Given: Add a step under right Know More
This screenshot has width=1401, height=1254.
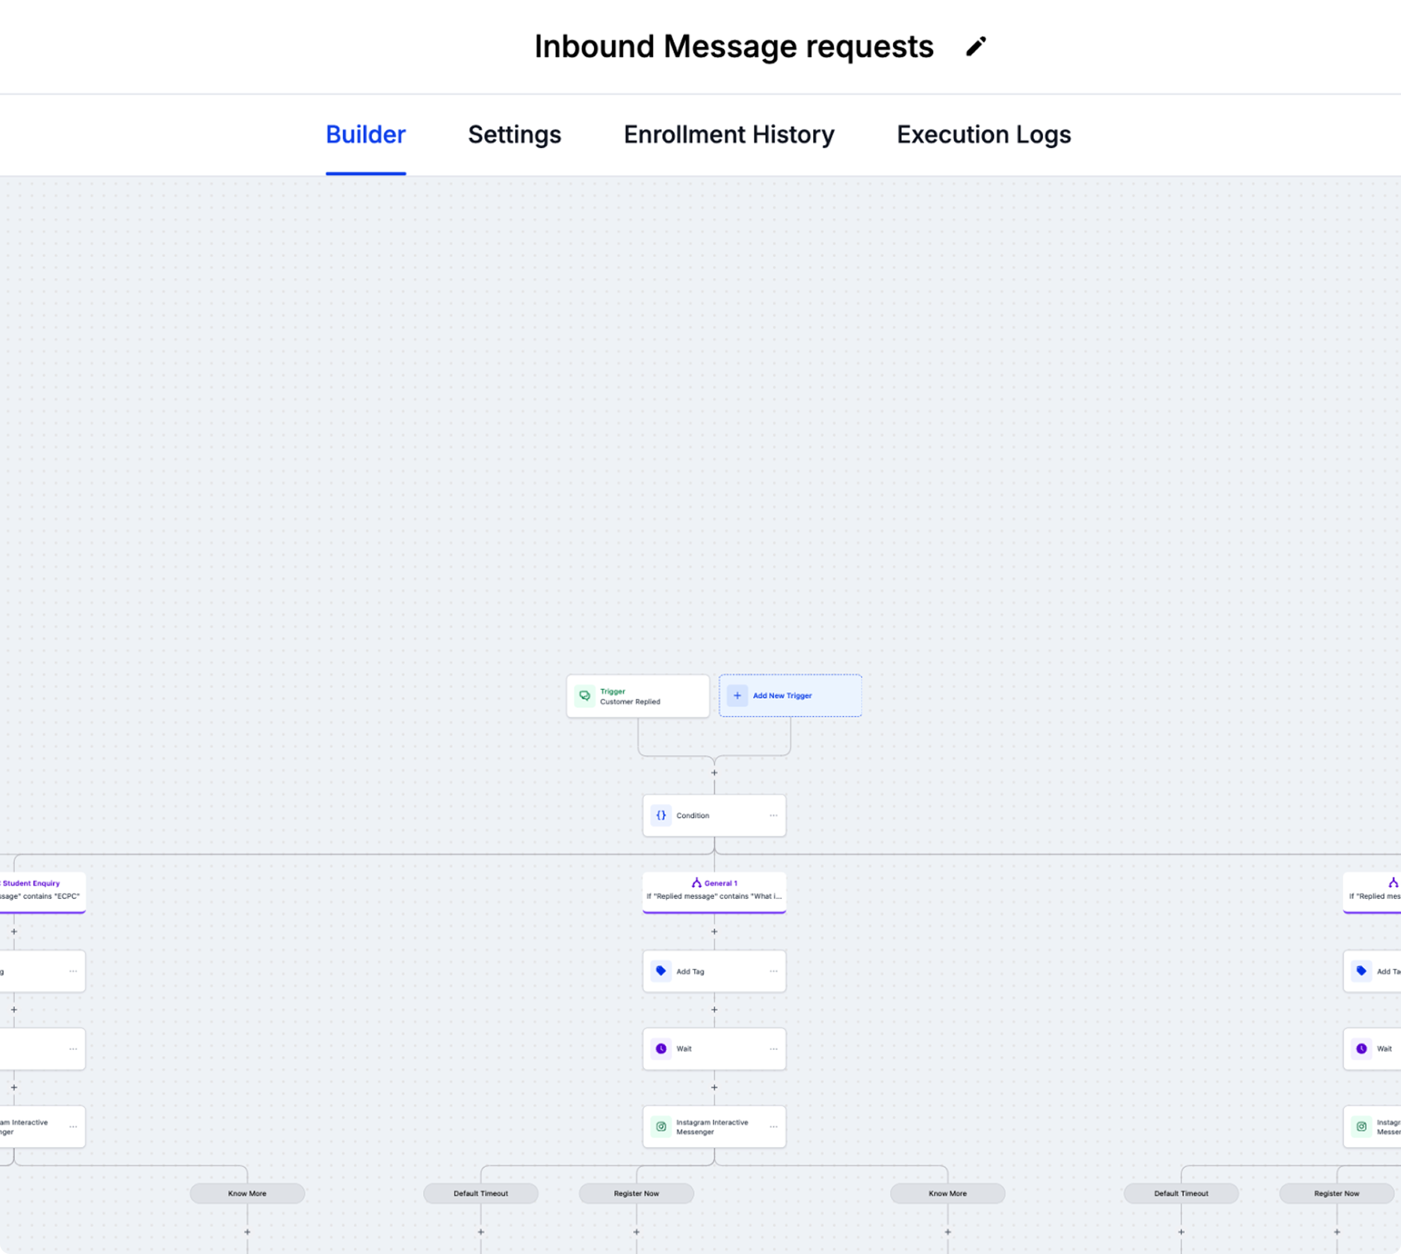Looking at the screenshot, I should click(947, 1232).
